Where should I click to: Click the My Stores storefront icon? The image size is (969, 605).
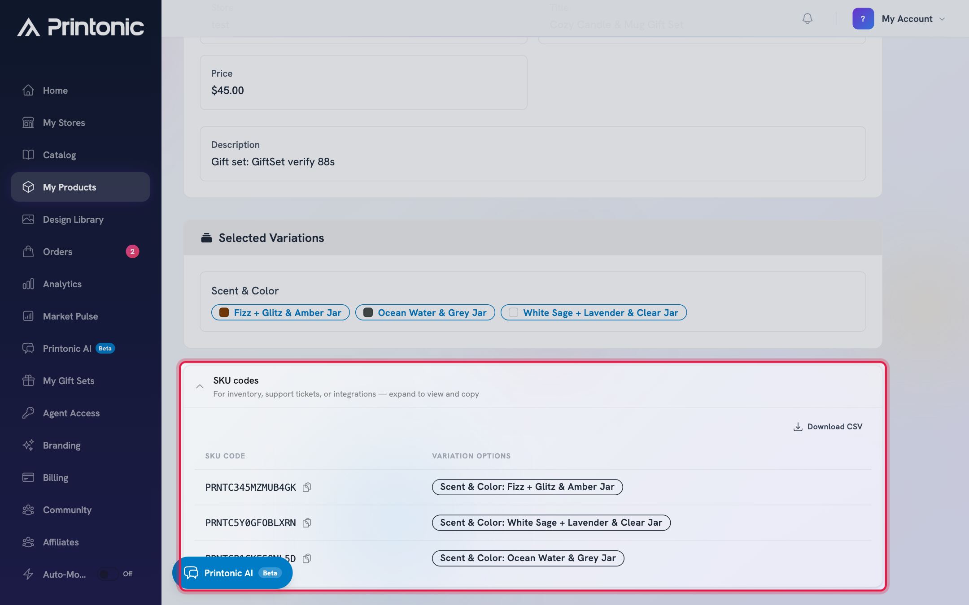tap(28, 122)
